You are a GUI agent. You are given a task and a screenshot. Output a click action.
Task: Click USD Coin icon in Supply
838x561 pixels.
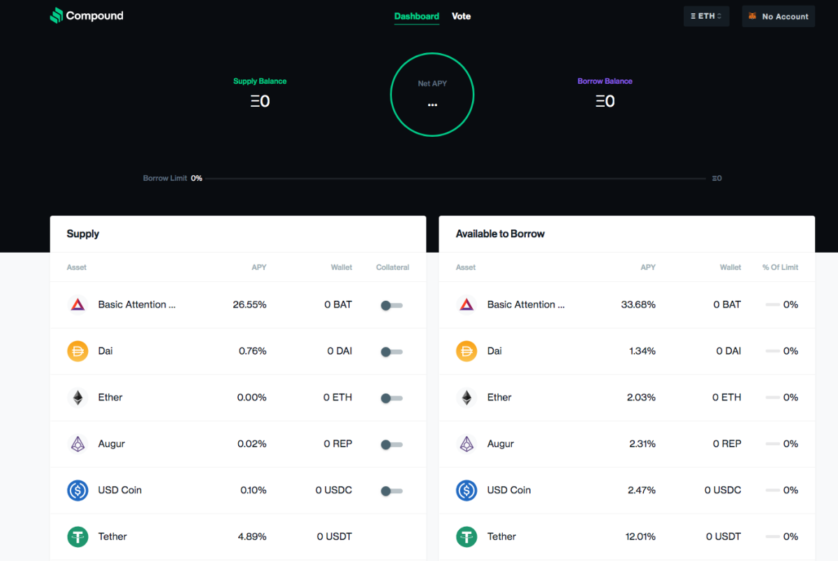pos(78,491)
